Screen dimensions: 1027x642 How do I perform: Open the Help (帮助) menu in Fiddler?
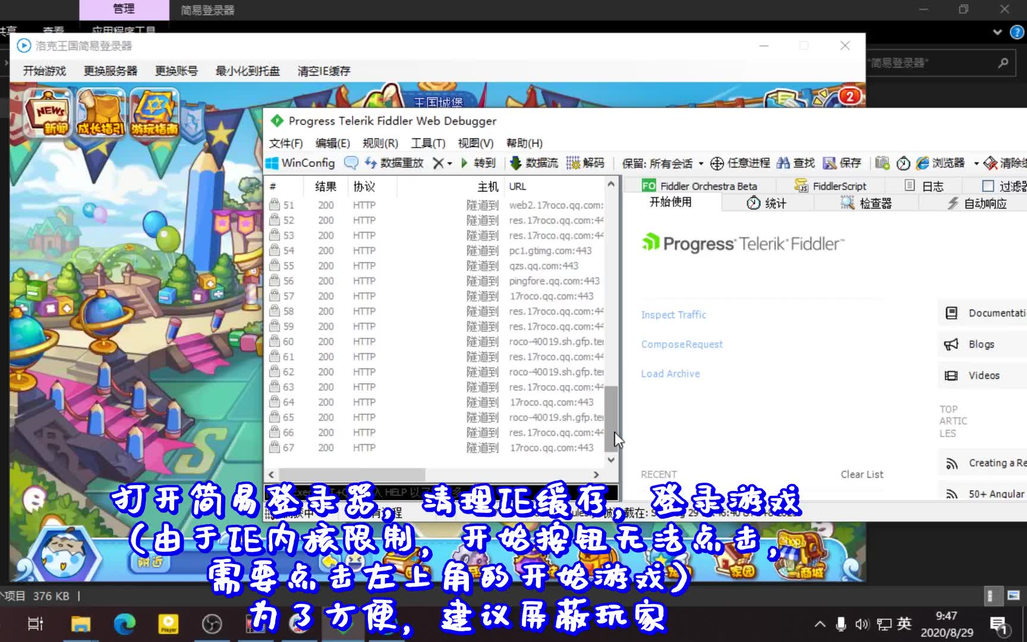[x=524, y=143]
